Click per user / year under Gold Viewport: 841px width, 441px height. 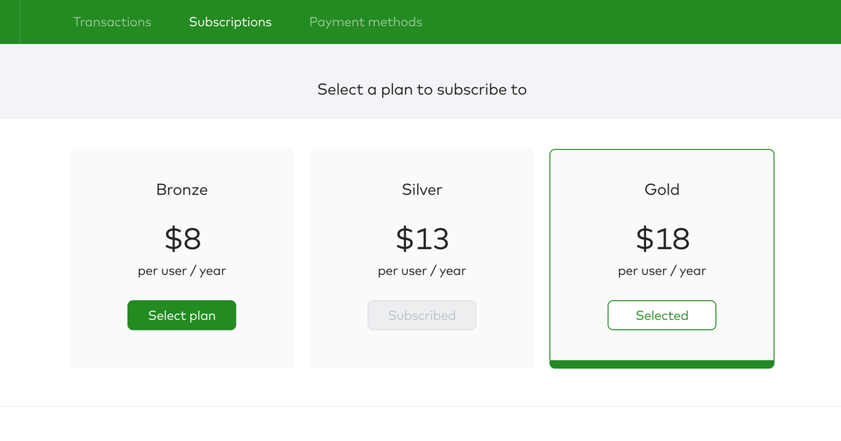[x=662, y=271]
